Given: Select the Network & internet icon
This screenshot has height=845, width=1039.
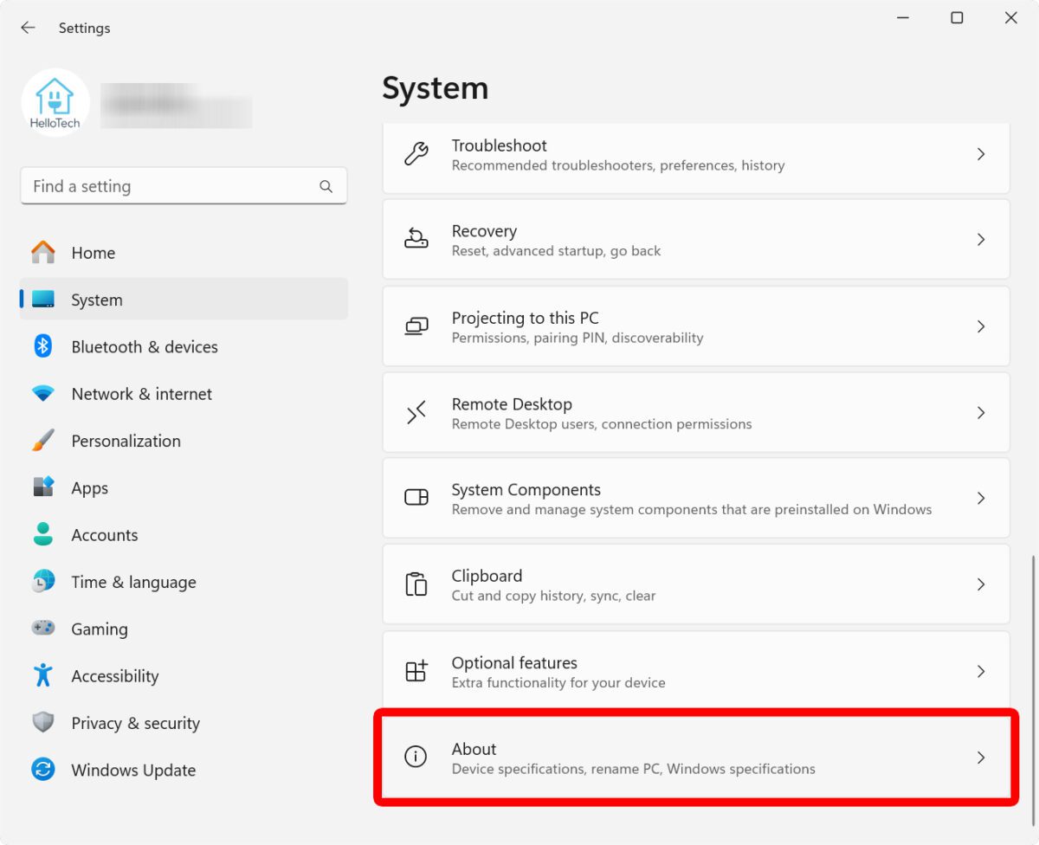Looking at the screenshot, I should [42, 394].
